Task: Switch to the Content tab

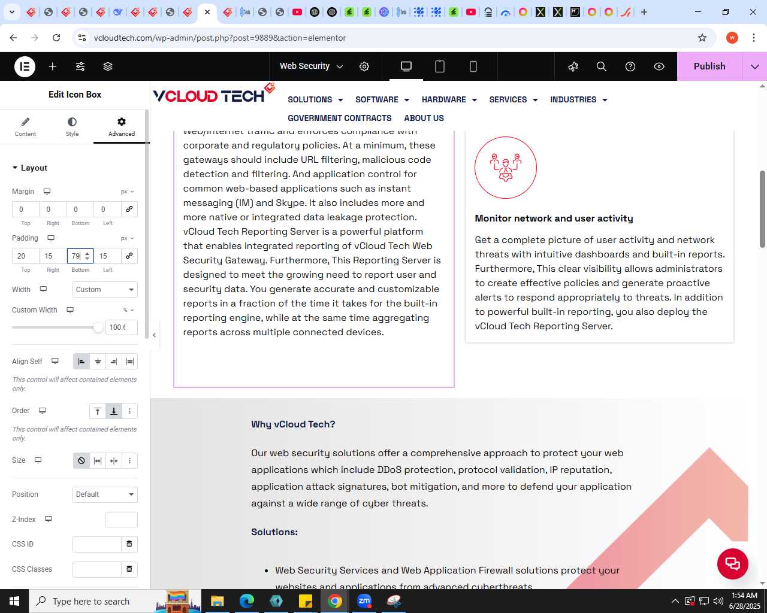Action: 25,127
